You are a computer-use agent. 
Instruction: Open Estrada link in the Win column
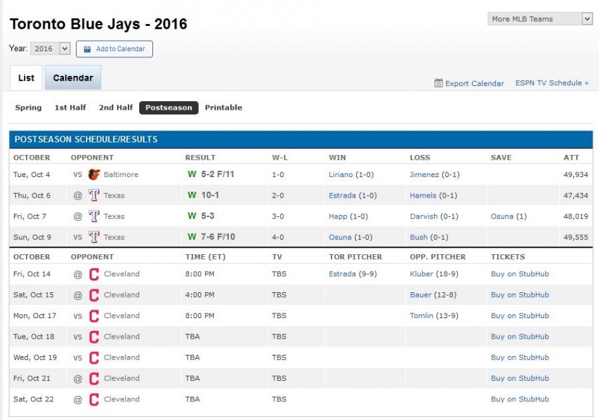[342, 195]
